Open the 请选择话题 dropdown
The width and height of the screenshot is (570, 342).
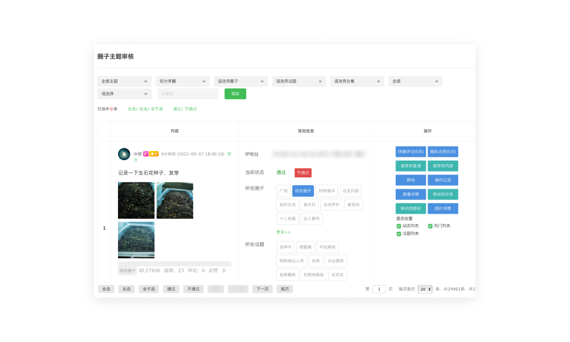299,82
